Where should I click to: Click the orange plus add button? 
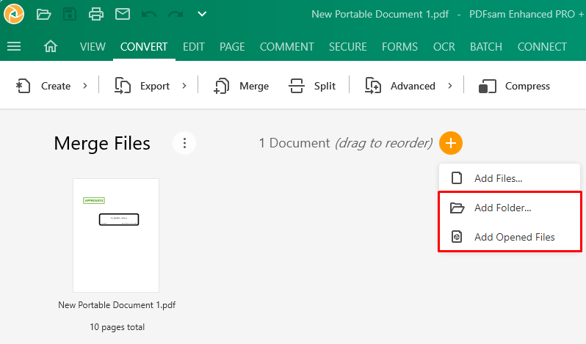[451, 143]
